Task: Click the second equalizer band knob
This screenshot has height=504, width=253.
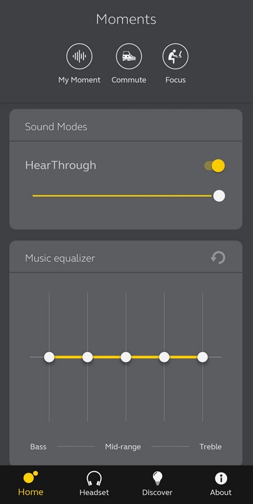Action: pos(87,357)
